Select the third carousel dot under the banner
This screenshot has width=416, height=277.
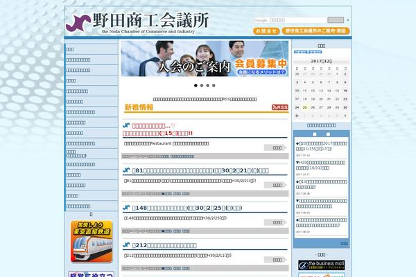tap(208, 85)
